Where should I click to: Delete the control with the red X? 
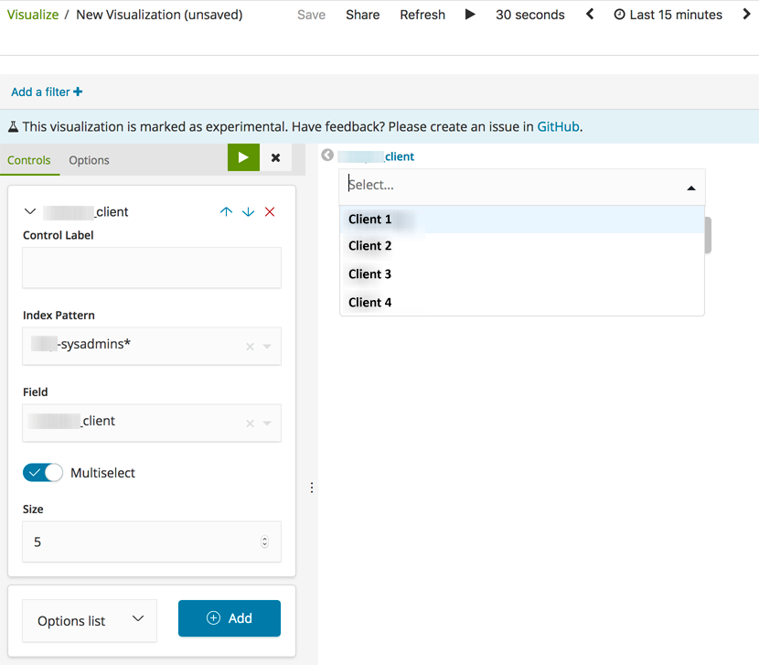coord(270,211)
